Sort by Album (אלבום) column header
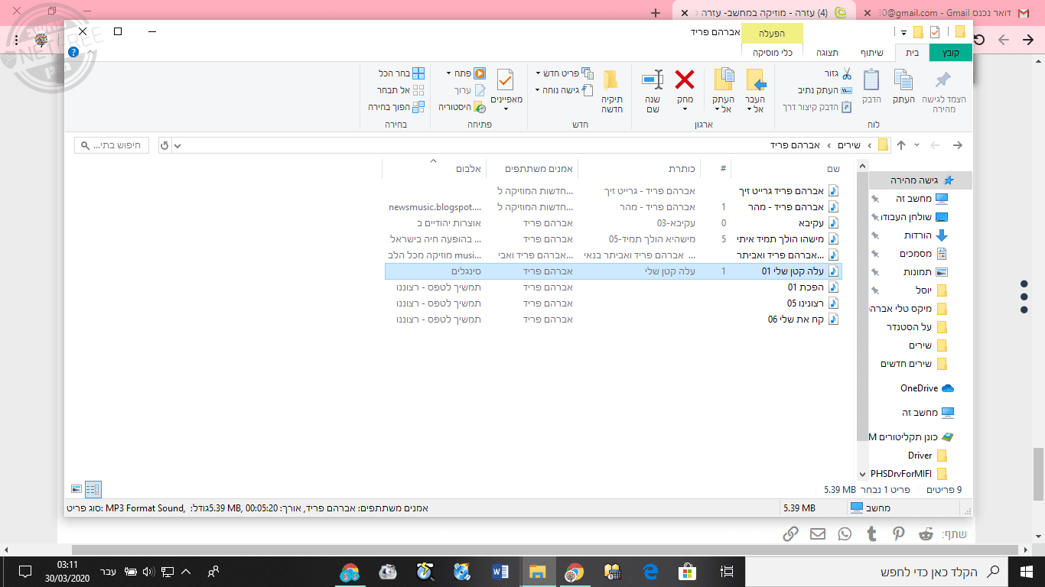This screenshot has width=1045, height=587. click(434, 168)
